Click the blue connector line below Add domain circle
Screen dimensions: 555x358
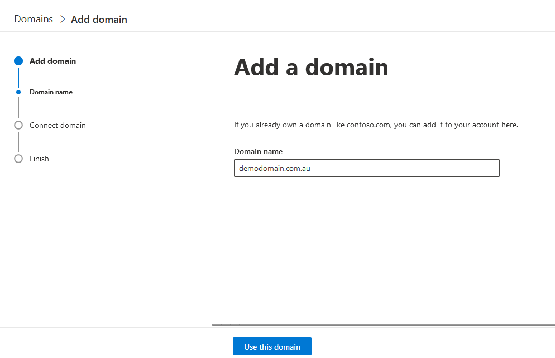tap(18, 77)
